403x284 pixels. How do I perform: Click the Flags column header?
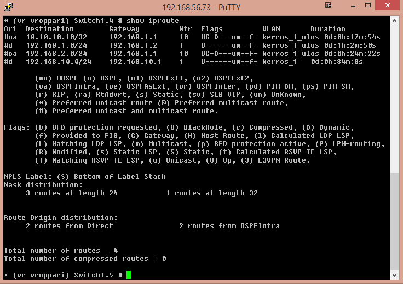[212, 29]
